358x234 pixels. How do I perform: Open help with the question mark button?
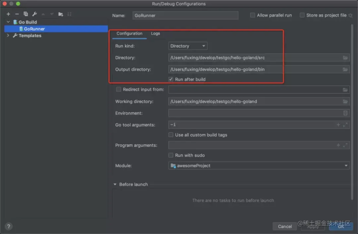[8, 226]
